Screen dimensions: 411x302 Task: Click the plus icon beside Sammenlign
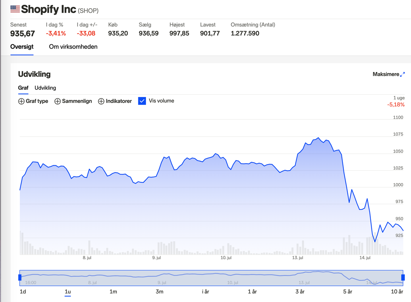point(58,101)
